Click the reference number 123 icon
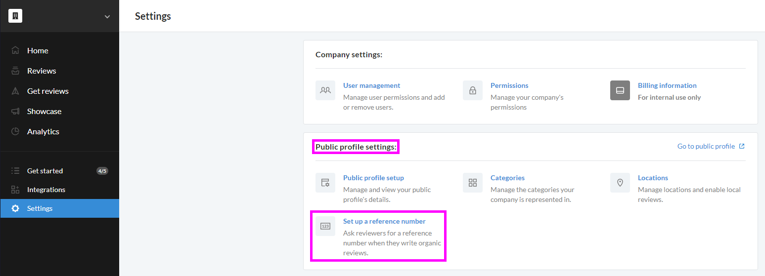 (x=325, y=226)
